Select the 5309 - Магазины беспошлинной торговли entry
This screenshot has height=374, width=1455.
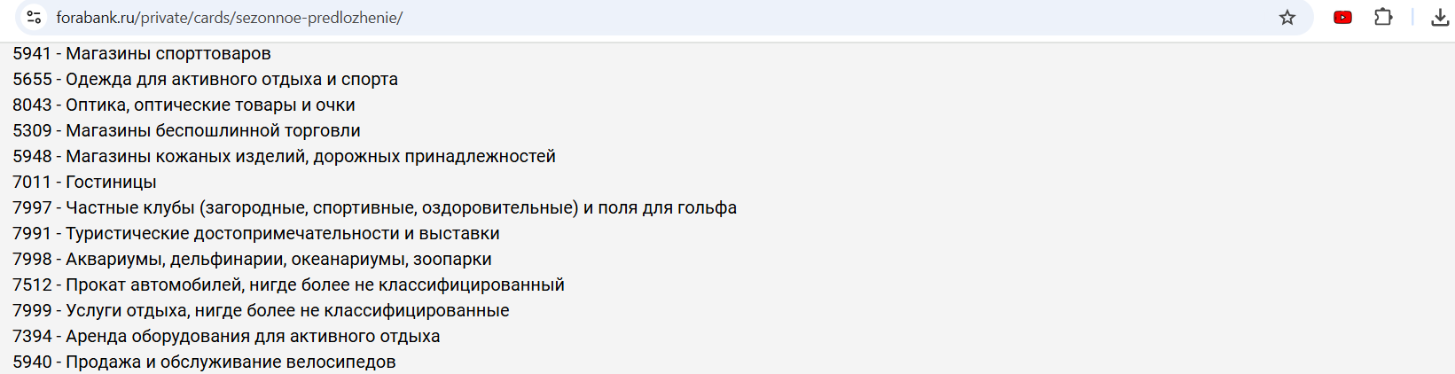(x=186, y=131)
